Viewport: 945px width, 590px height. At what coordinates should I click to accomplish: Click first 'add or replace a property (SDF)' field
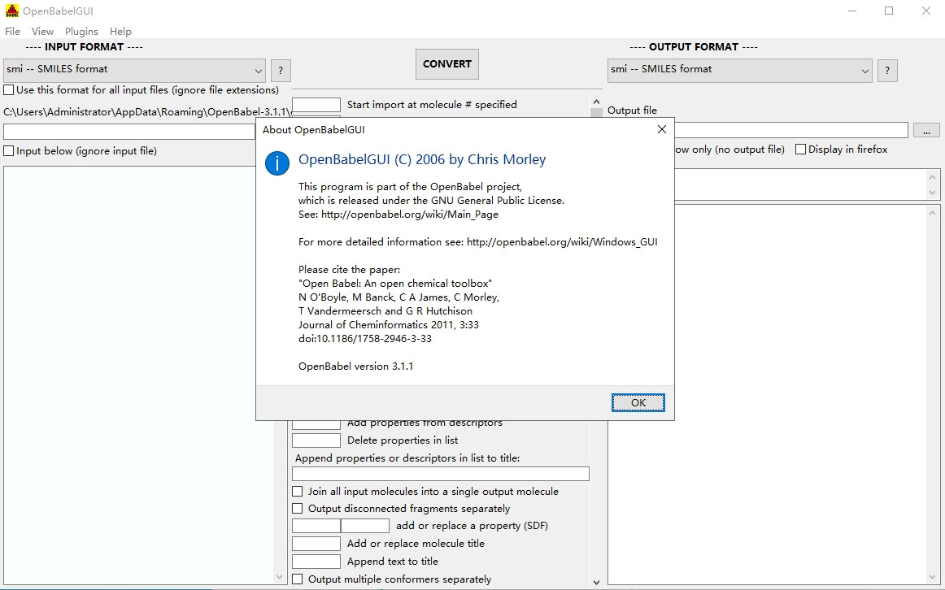pos(316,526)
